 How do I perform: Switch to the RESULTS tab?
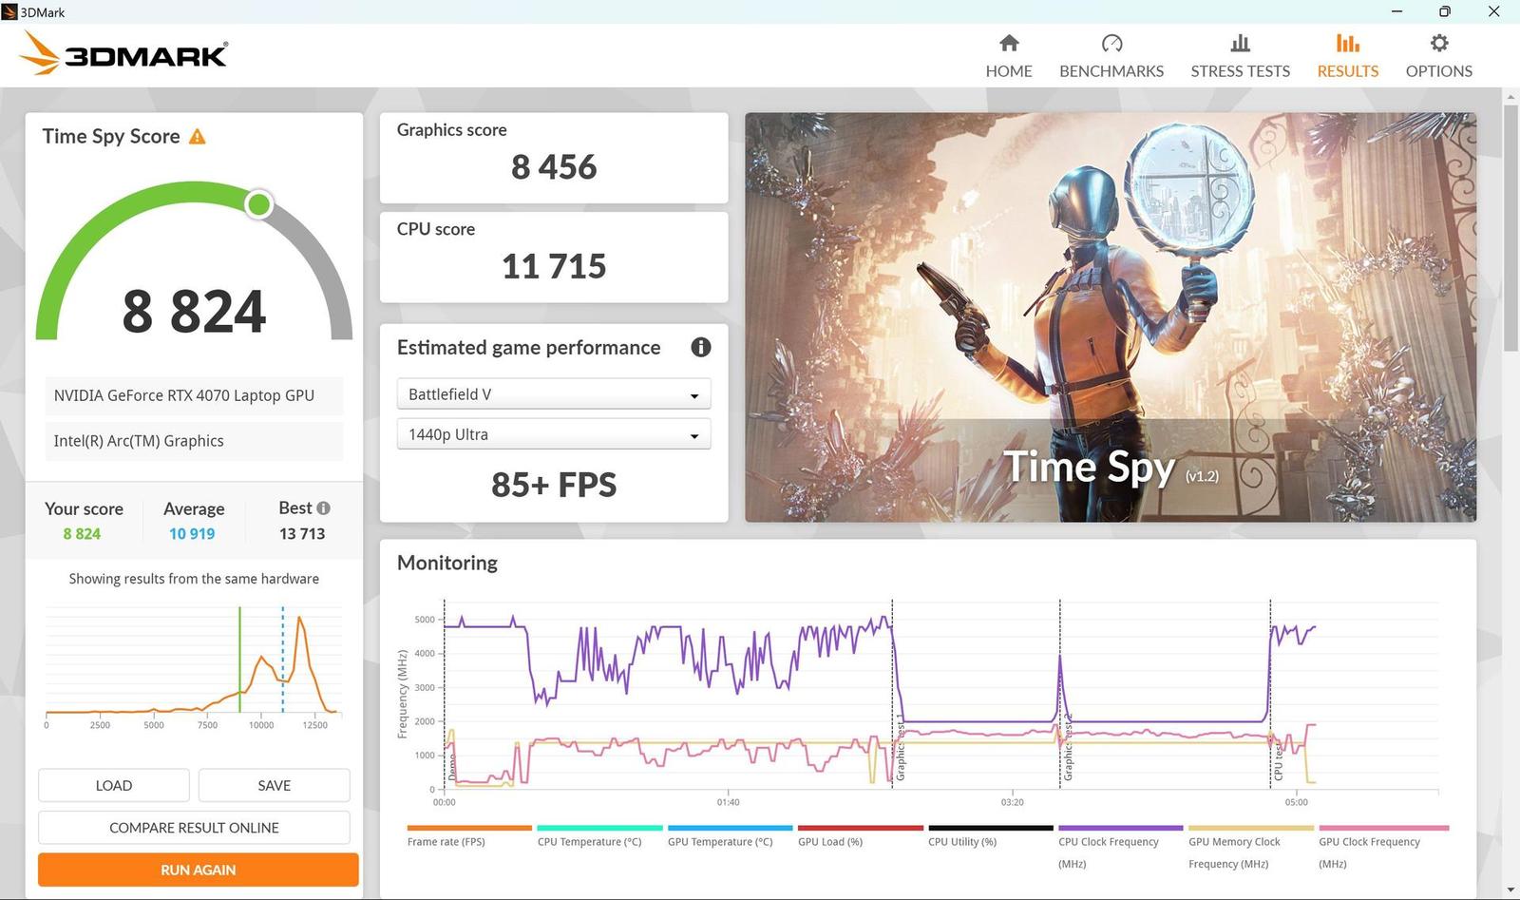coord(1346,70)
